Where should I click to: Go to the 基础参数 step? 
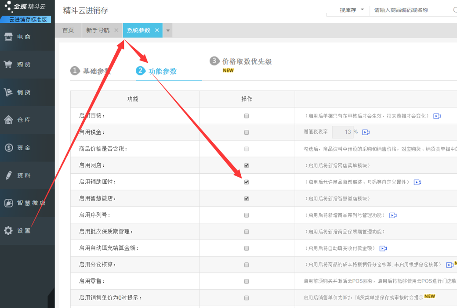(x=91, y=71)
